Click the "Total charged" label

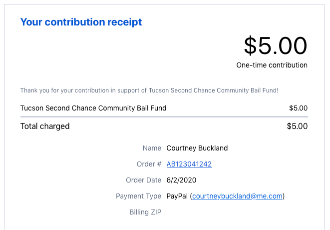[x=45, y=126]
